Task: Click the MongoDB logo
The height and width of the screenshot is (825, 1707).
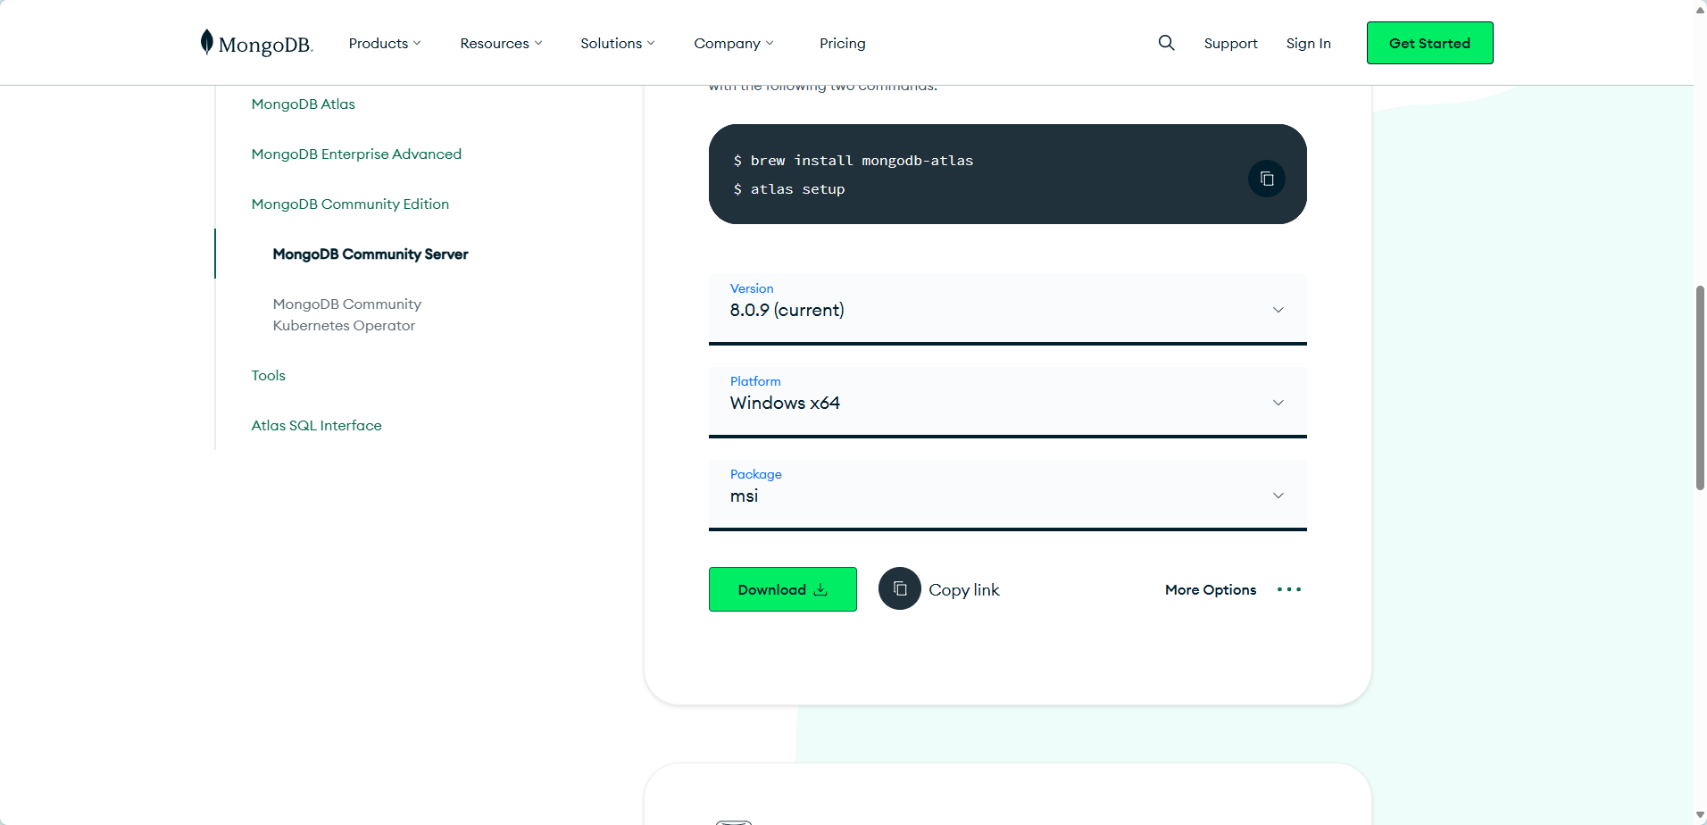Action: 256,43
